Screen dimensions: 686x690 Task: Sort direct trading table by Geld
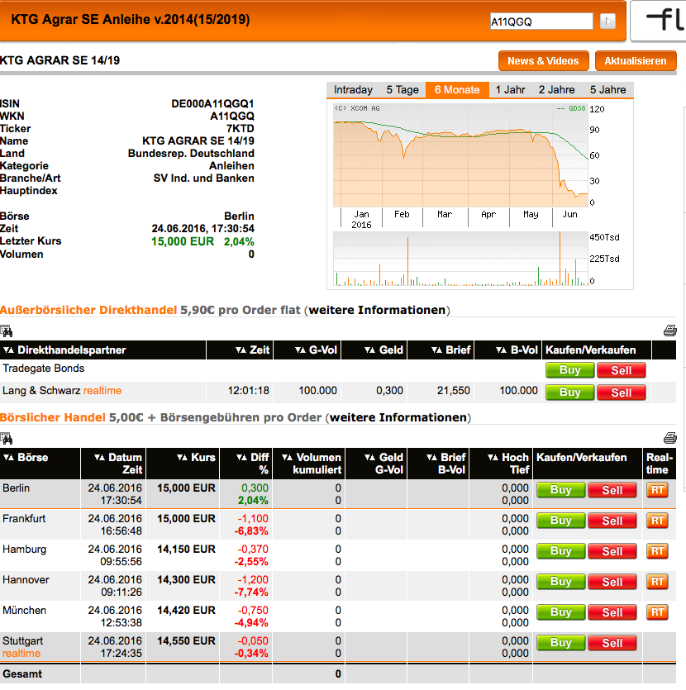point(369,350)
